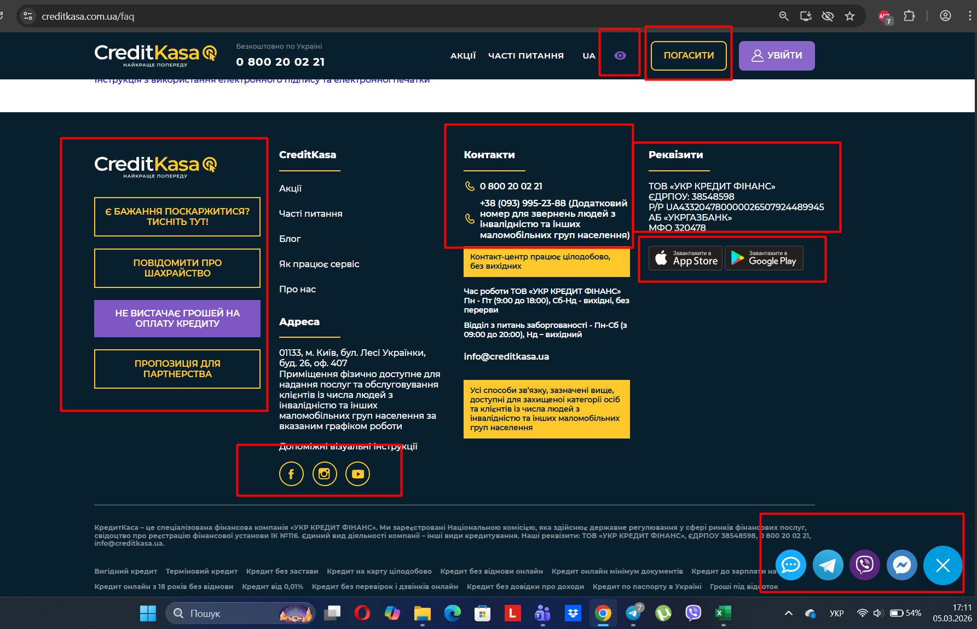Go to Акції in the footer menu
Screen dimensions: 977x629
point(290,188)
